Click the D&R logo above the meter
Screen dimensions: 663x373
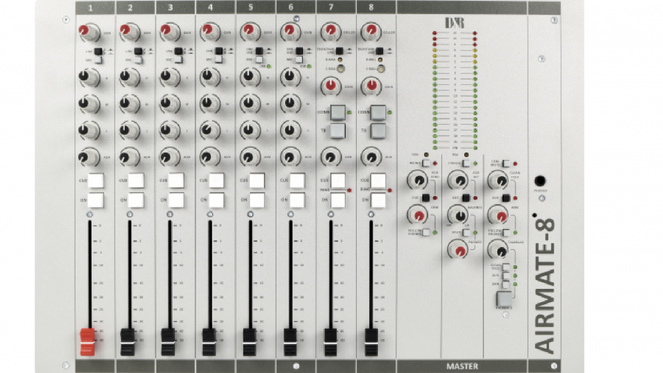click(x=455, y=23)
